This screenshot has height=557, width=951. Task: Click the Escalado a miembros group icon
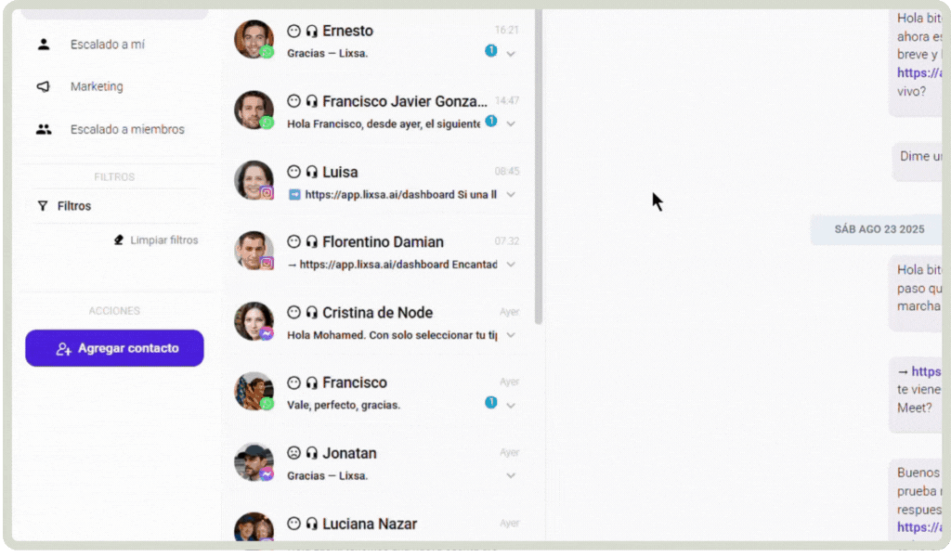click(x=43, y=129)
